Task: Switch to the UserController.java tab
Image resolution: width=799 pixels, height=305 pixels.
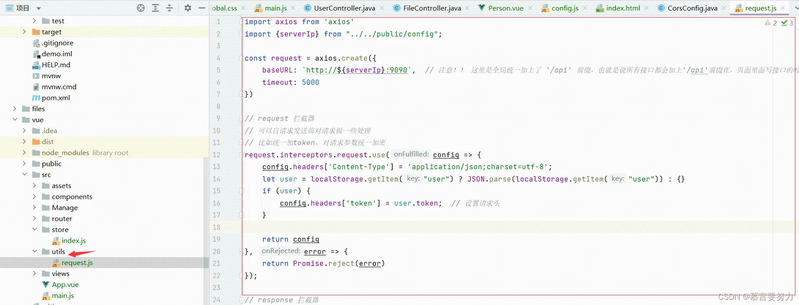Action: [345, 8]
